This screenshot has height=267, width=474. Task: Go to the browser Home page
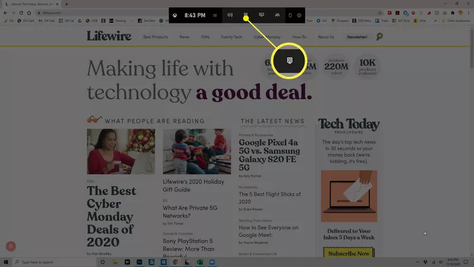(29, 13)
